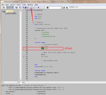Click the Trace Driver toolbar icon
This screenshot has height=95, width=106.
pos(31,8)
